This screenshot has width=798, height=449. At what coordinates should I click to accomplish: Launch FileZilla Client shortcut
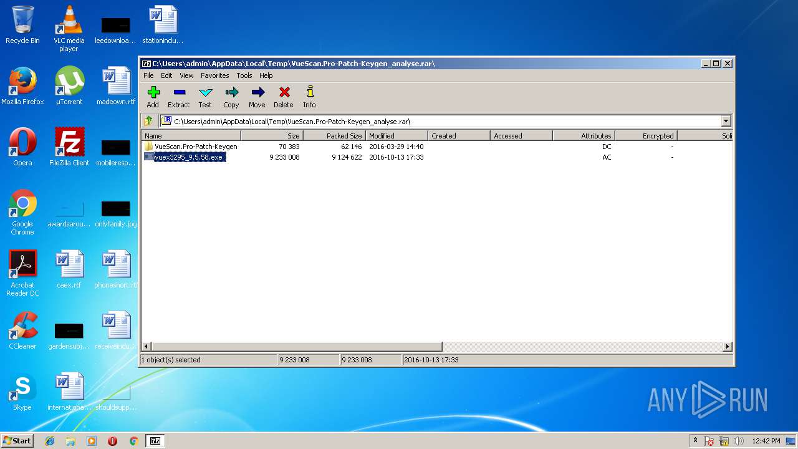[69, 147]
